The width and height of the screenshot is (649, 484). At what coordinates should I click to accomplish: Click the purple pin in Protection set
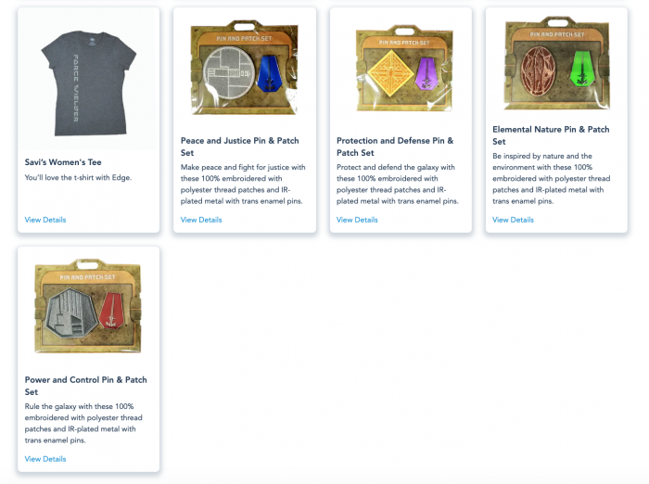point(426,73)
